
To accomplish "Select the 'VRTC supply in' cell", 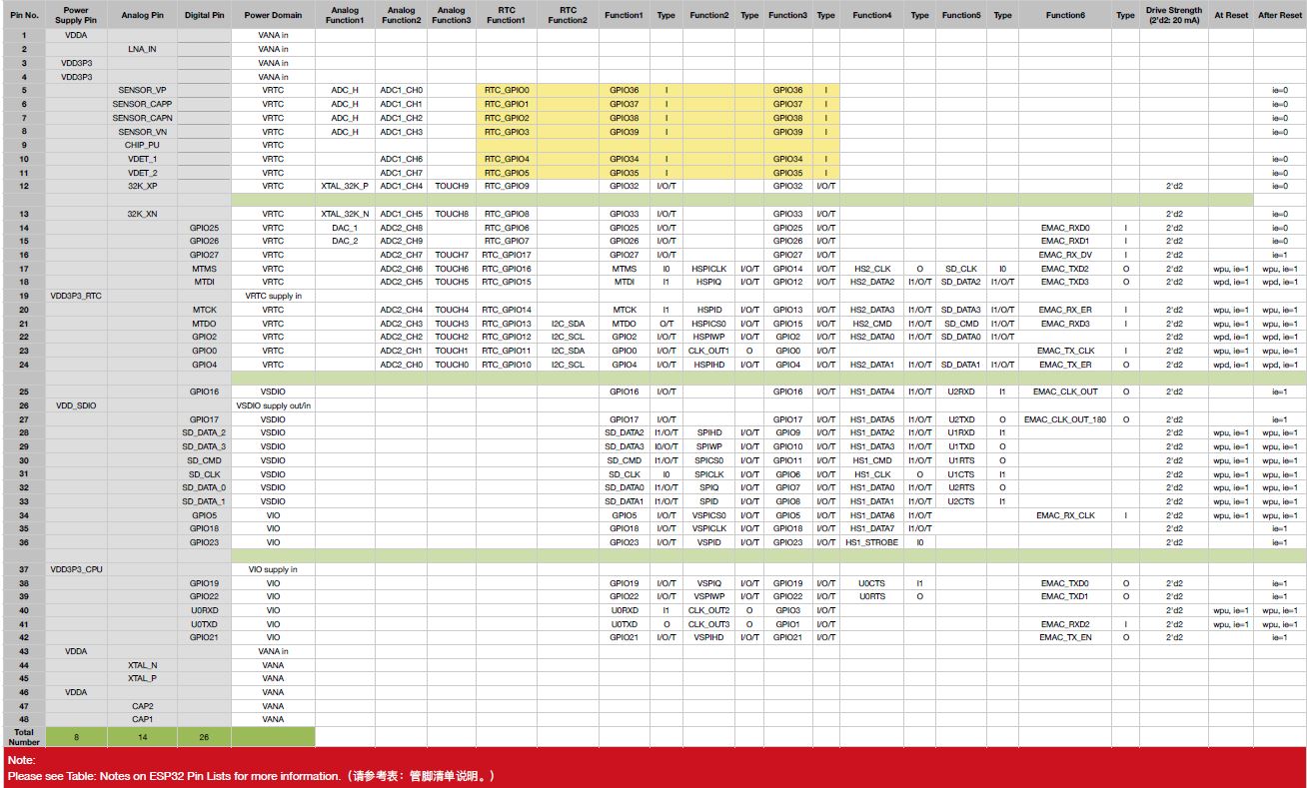I will 273,296.
